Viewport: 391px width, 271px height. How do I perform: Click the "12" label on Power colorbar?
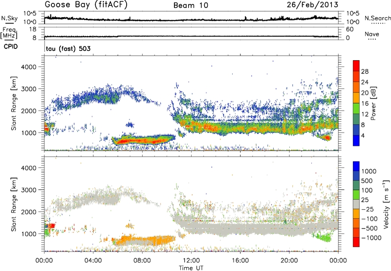pyautogui.click(x=365, y=114)
